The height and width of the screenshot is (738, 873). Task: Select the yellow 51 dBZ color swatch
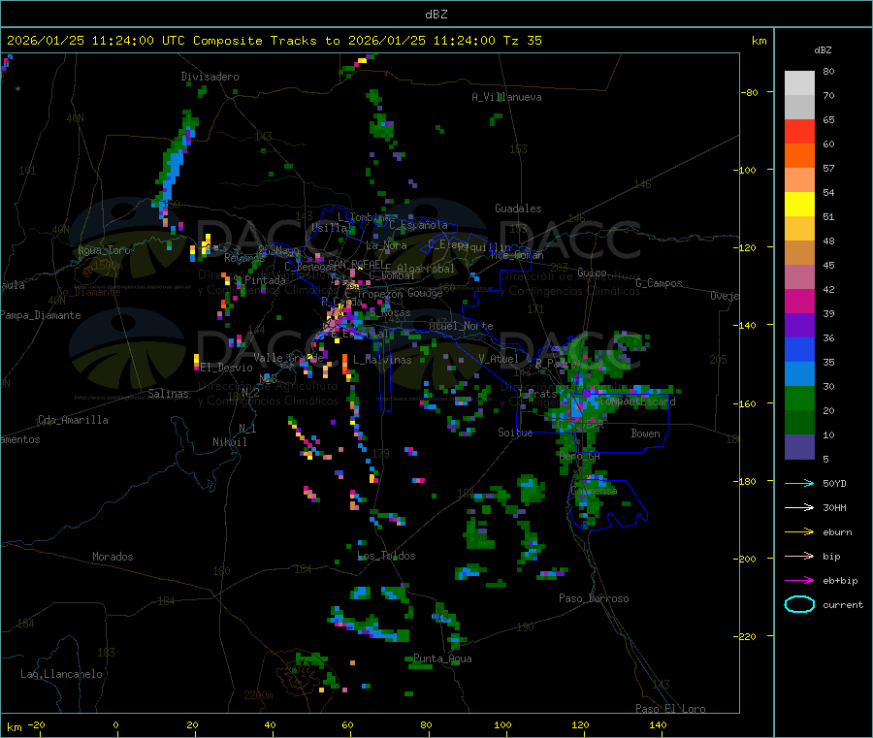799,205
